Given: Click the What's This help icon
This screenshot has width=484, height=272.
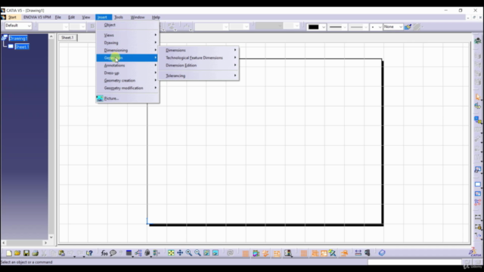Looking at the screenshot, I should 89,253.
